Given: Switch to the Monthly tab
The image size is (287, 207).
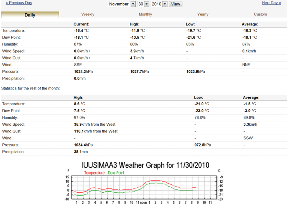Looking at the screenshot, I should point(145,14).
